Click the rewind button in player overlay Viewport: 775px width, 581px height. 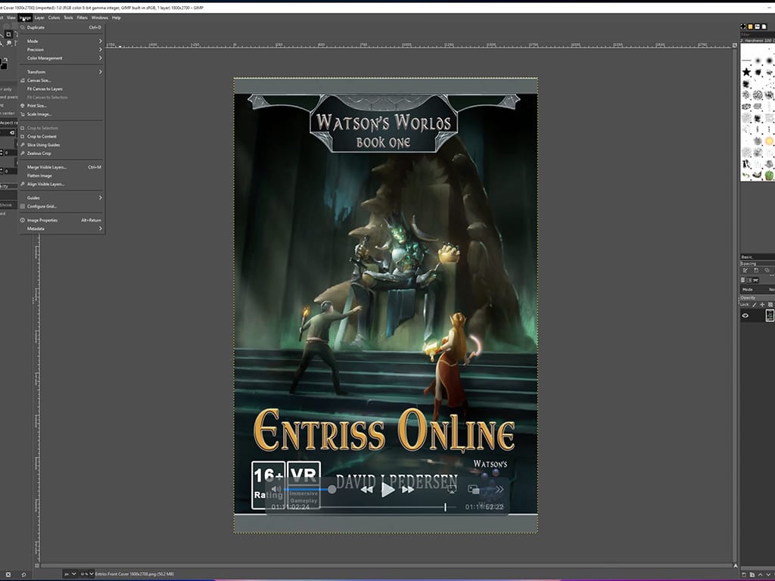pyautogui.click(x=366, y=489)
